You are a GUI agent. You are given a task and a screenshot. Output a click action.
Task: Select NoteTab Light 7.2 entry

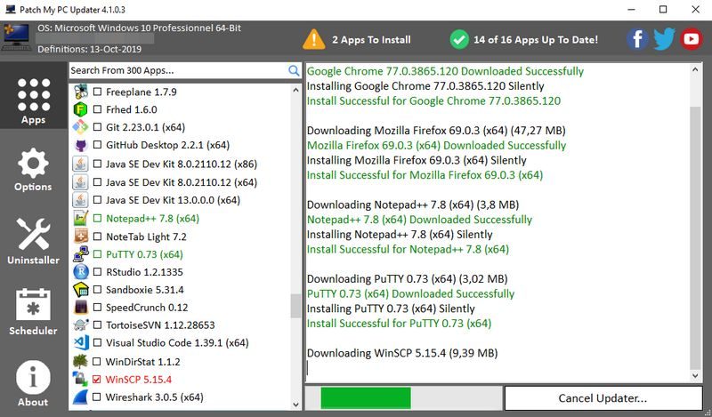coord(146,237)
